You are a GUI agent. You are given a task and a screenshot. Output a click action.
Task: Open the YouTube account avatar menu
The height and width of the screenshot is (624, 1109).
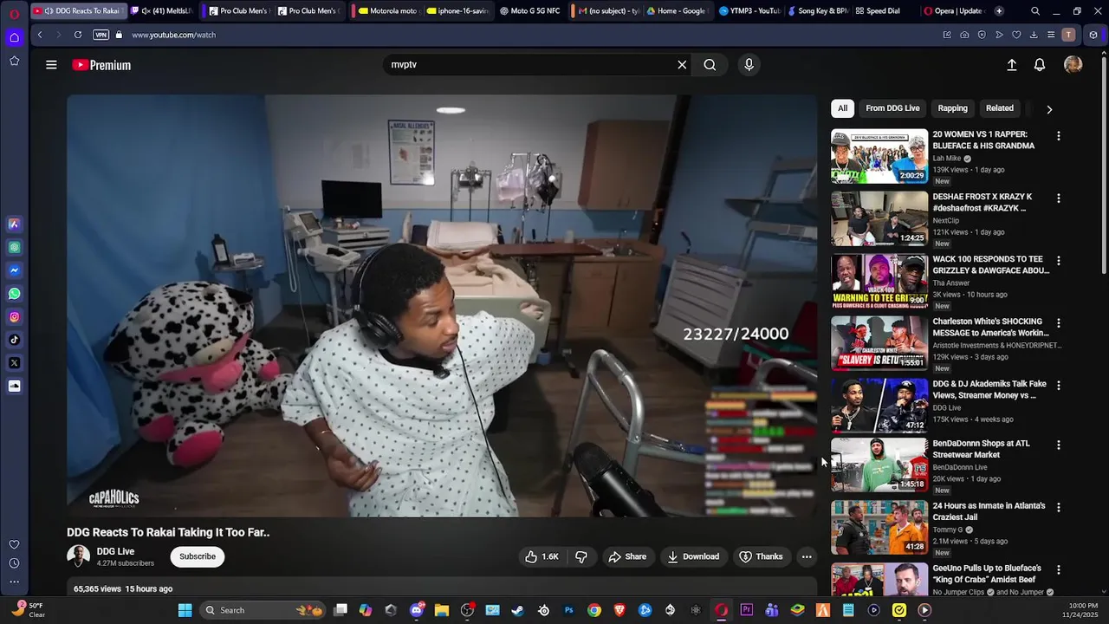(1073, 65)
